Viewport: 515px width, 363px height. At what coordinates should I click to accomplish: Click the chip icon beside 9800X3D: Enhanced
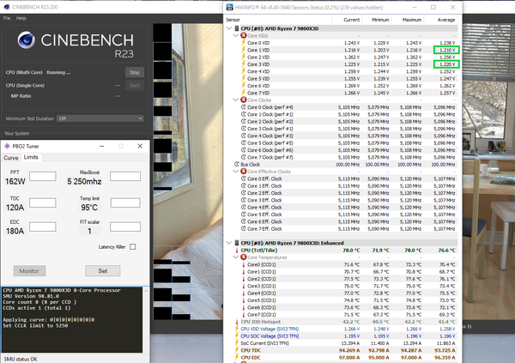pos(237,243)
